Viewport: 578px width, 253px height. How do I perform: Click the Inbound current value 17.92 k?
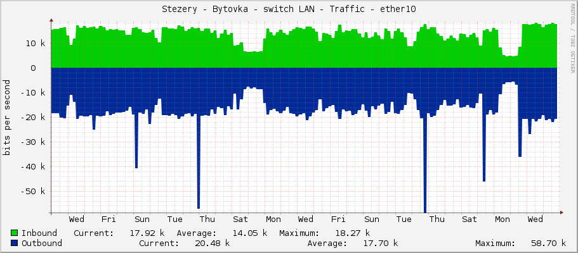coord(147,233)
